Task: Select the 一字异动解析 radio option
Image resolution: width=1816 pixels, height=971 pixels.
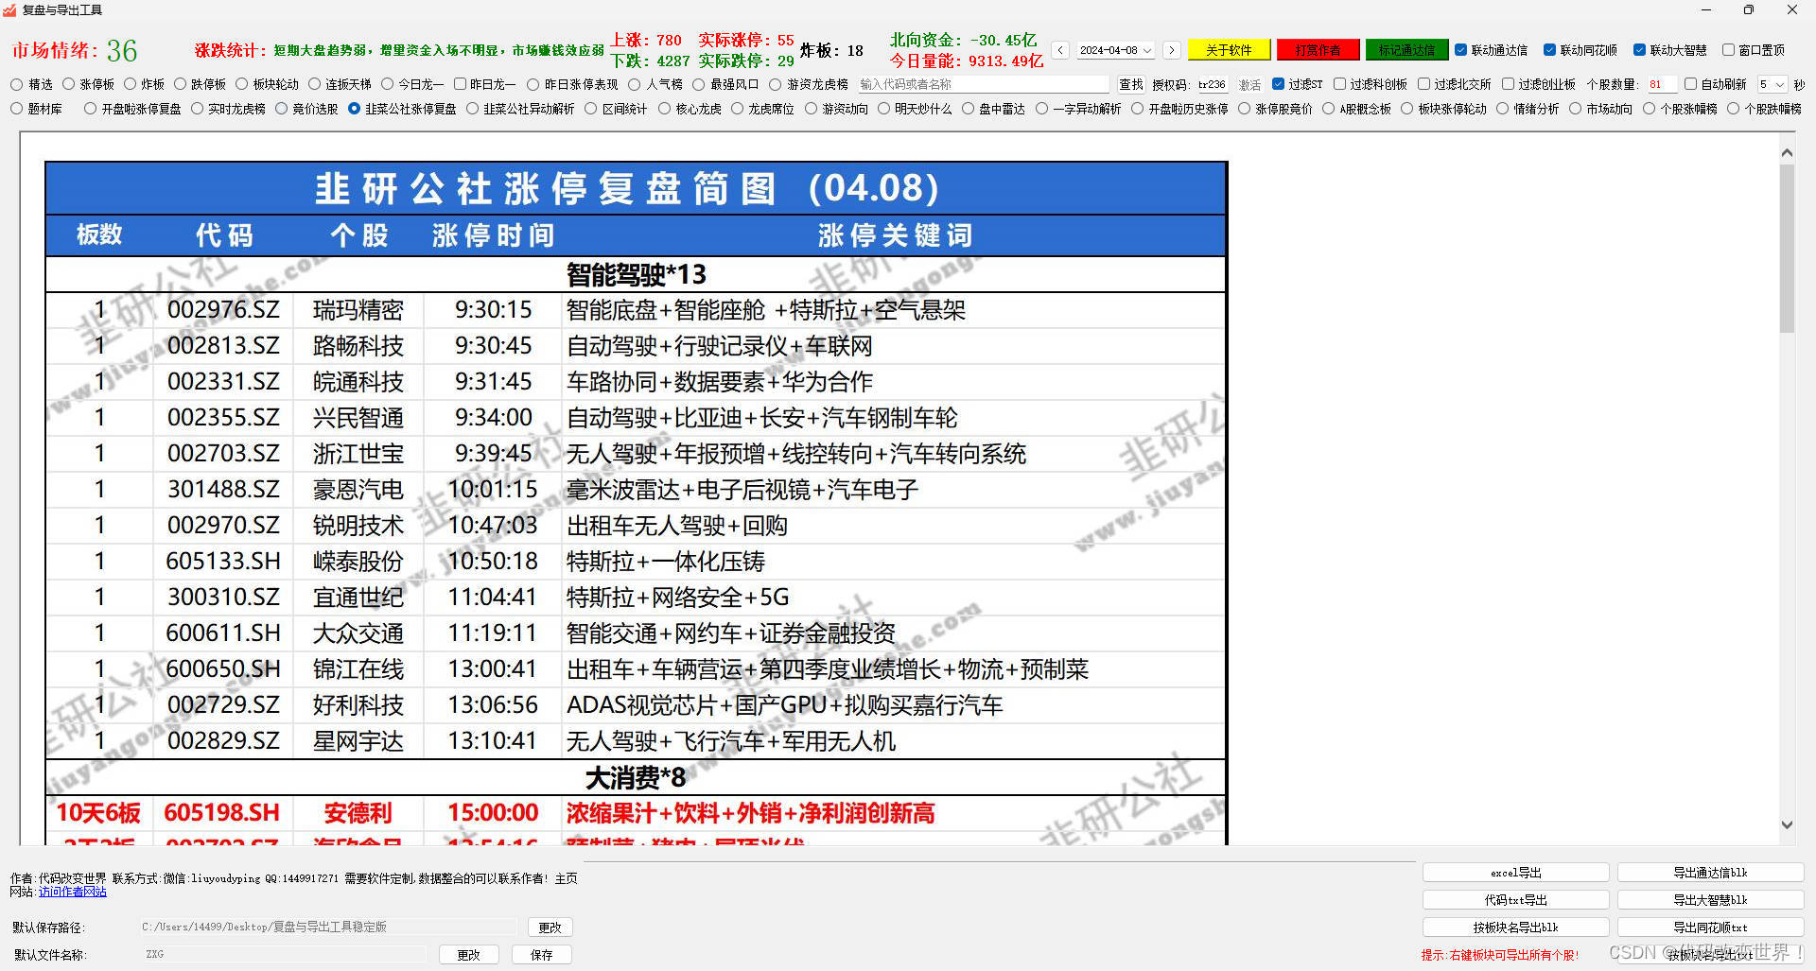Action: click(1042, 109)
